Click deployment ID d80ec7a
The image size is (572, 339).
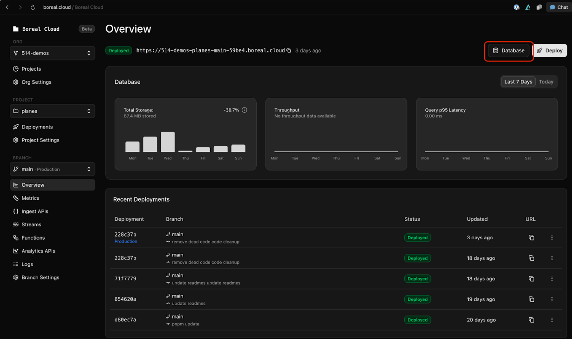pos(125,320)
